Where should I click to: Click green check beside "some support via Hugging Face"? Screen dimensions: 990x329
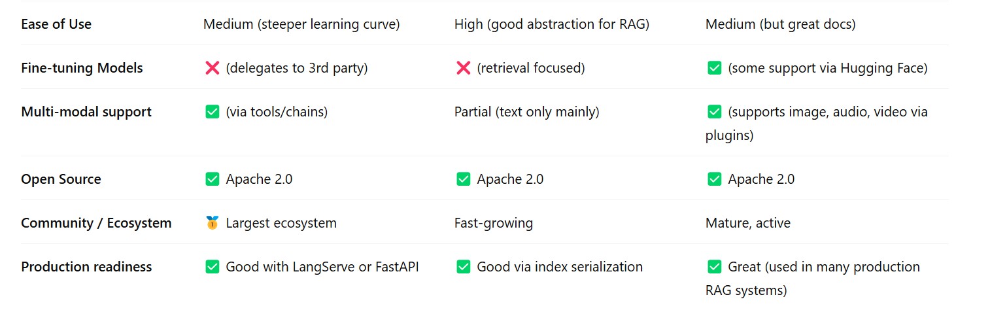(x=714, y=68)
